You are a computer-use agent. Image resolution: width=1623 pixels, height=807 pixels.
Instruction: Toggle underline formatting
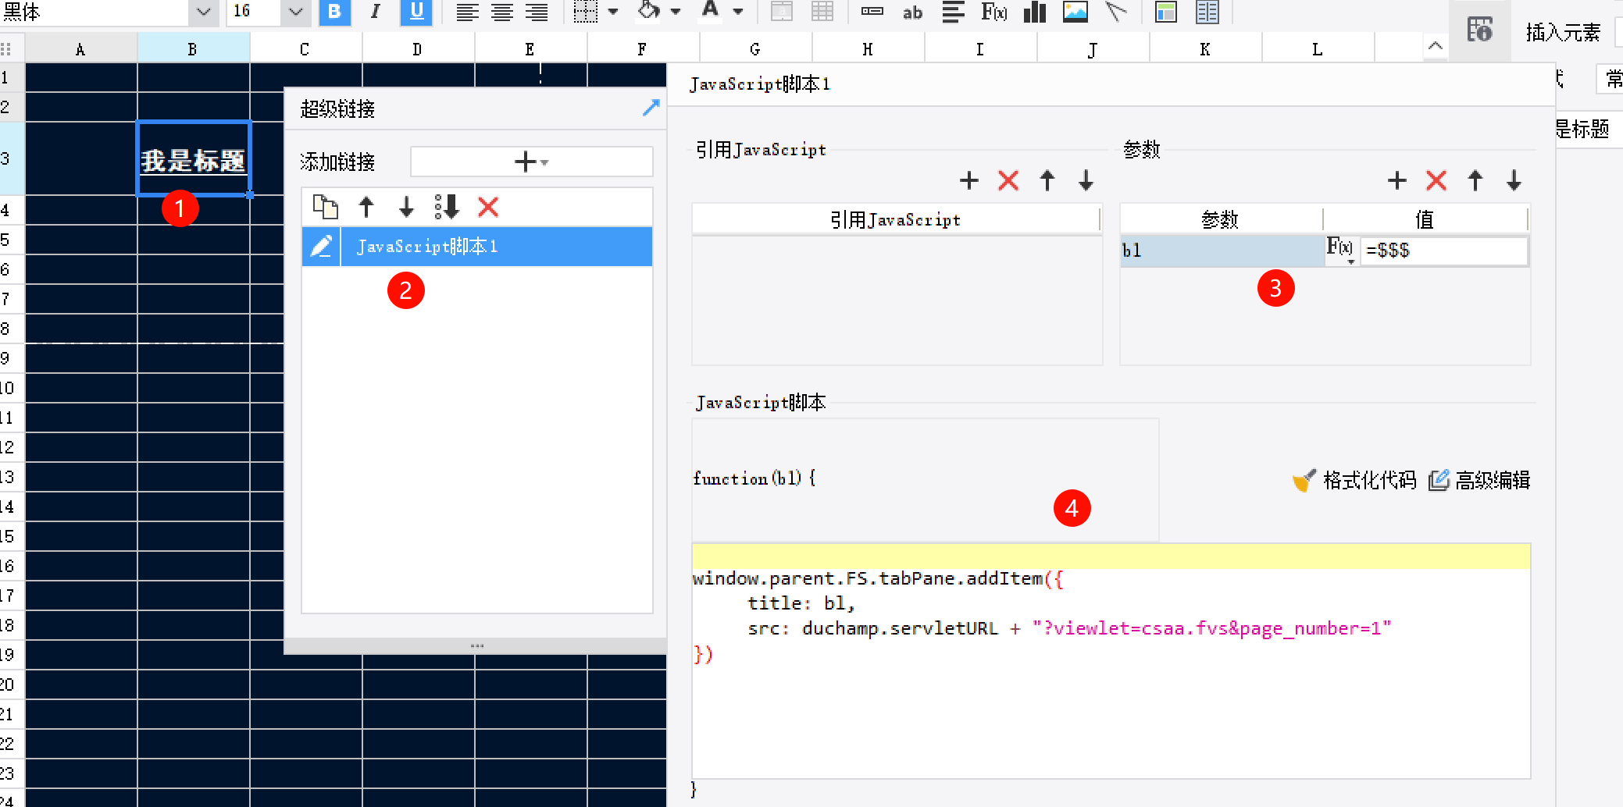coord(416,12)
